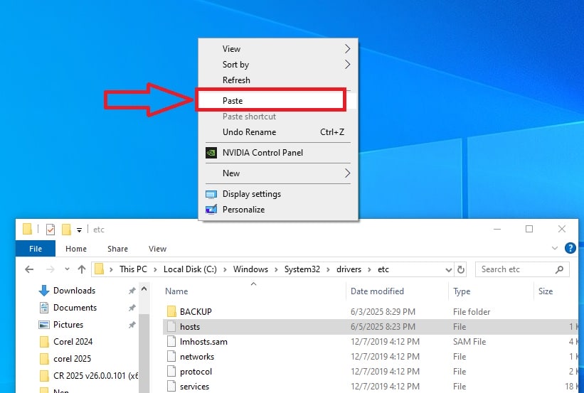Open NVIDIA Control Panel from context menu
This screenshot has height=393, width=584.
[x=278, y=153]
